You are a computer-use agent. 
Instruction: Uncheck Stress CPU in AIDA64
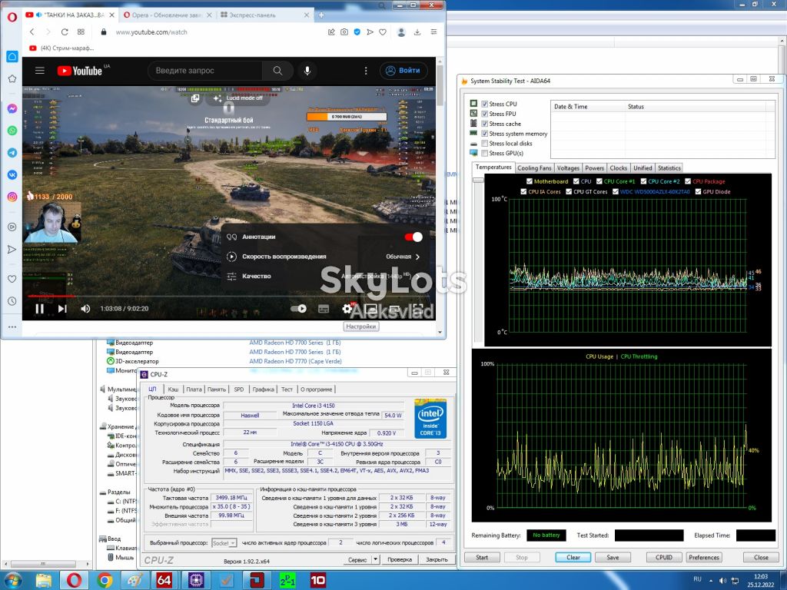484,104
